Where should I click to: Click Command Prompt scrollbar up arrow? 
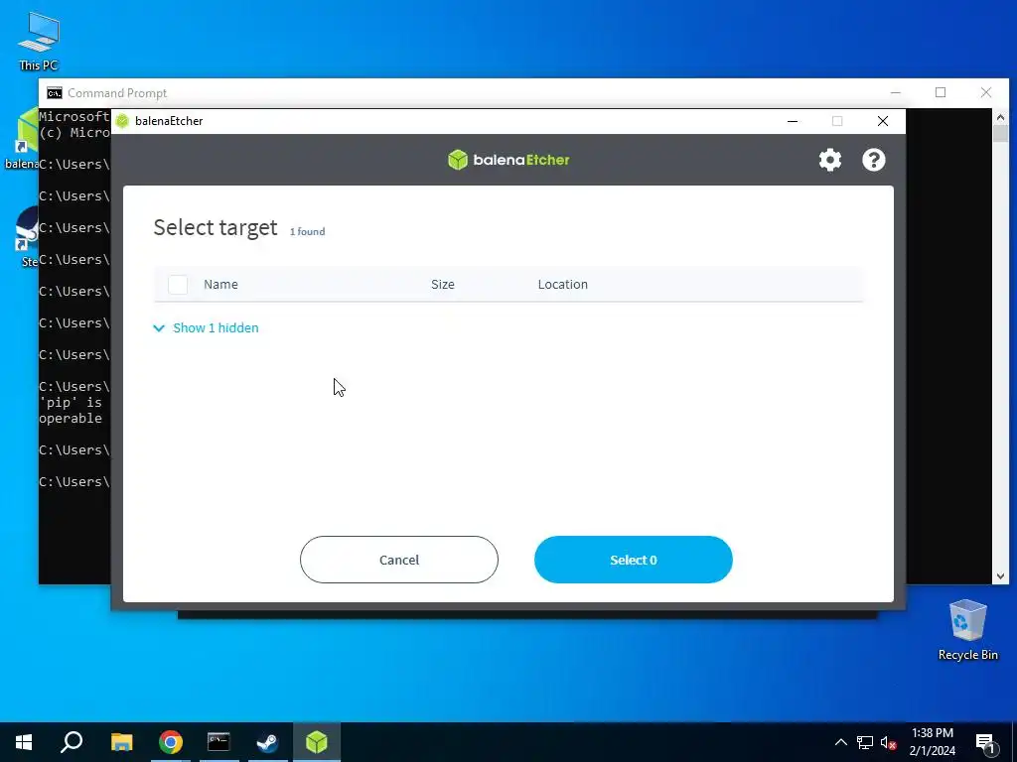pyautogui.click(x=1000, y=117)
